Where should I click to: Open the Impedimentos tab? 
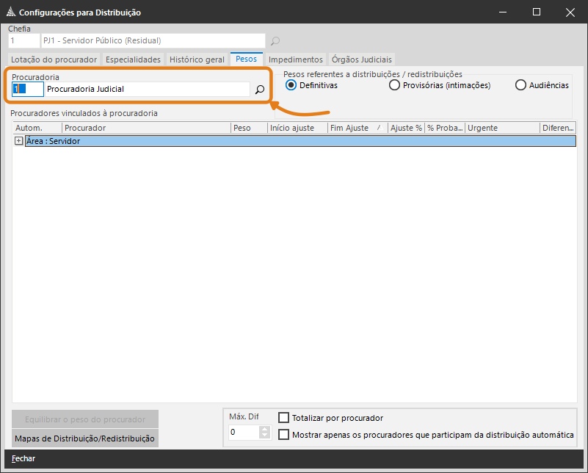point(295,59)
